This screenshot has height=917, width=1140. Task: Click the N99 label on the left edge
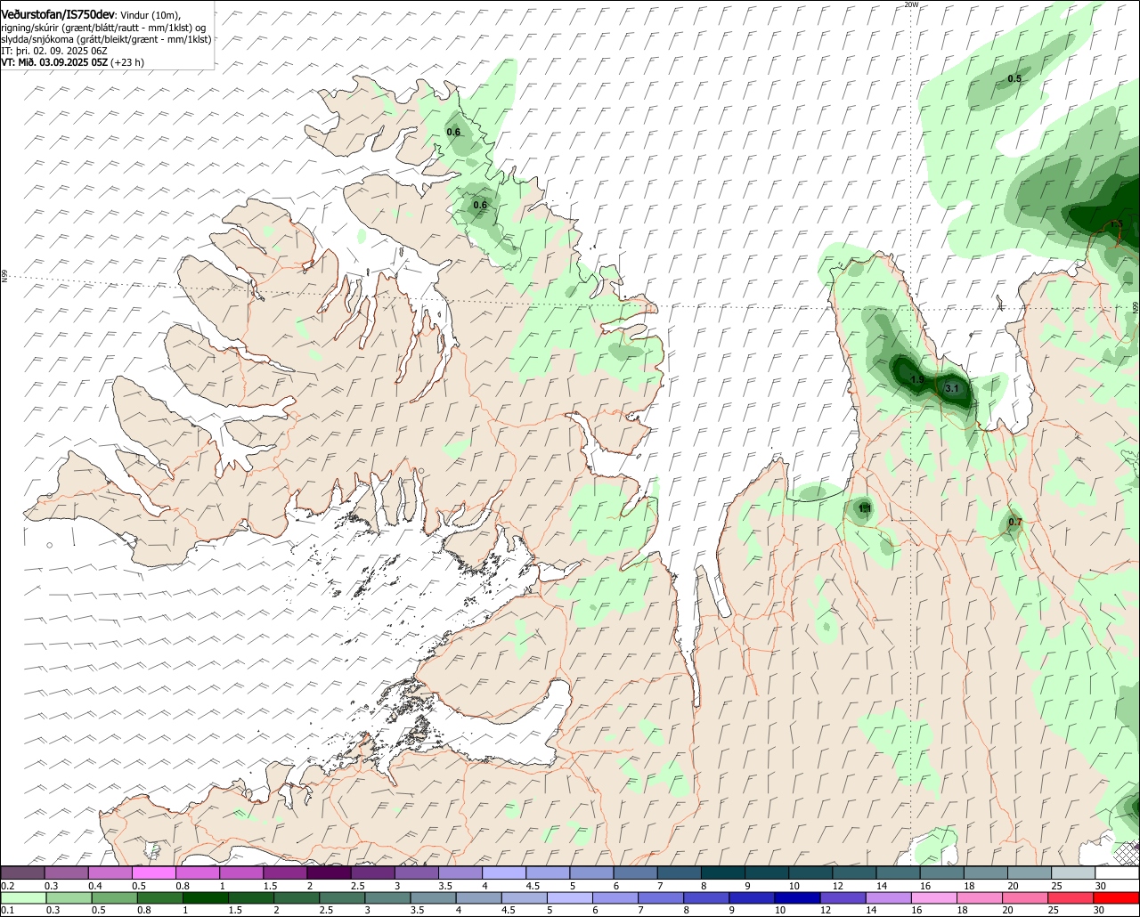tap(4, 277)
